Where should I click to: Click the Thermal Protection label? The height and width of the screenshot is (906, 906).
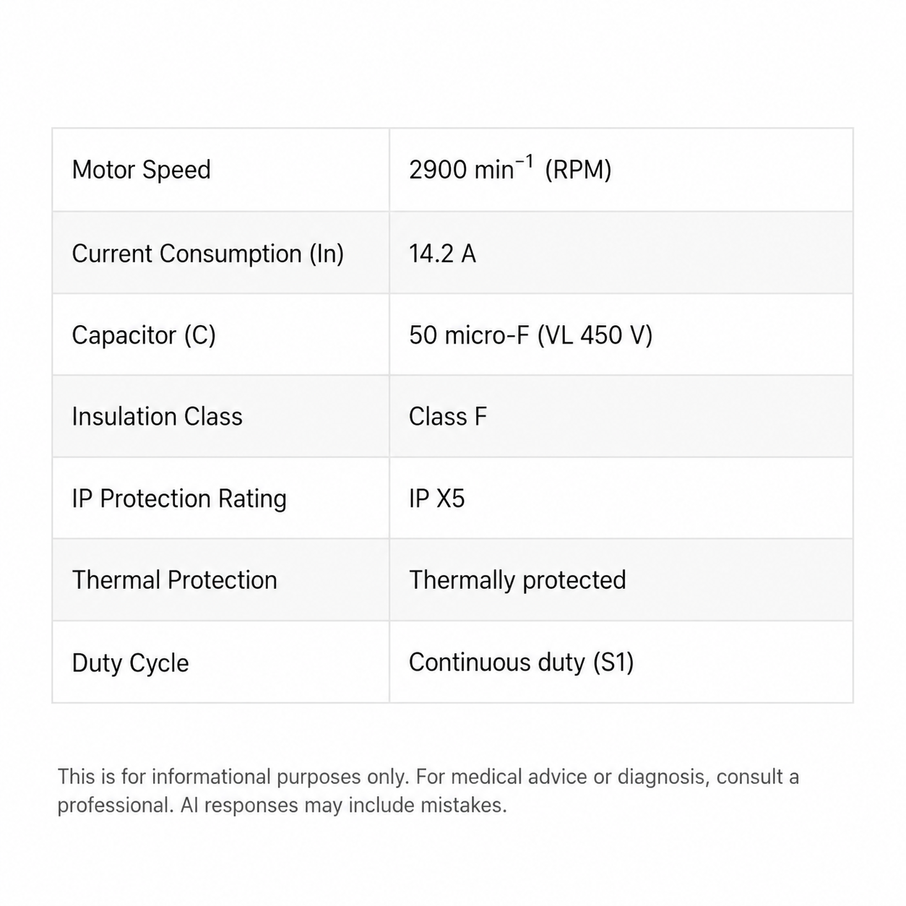(174, 580)
